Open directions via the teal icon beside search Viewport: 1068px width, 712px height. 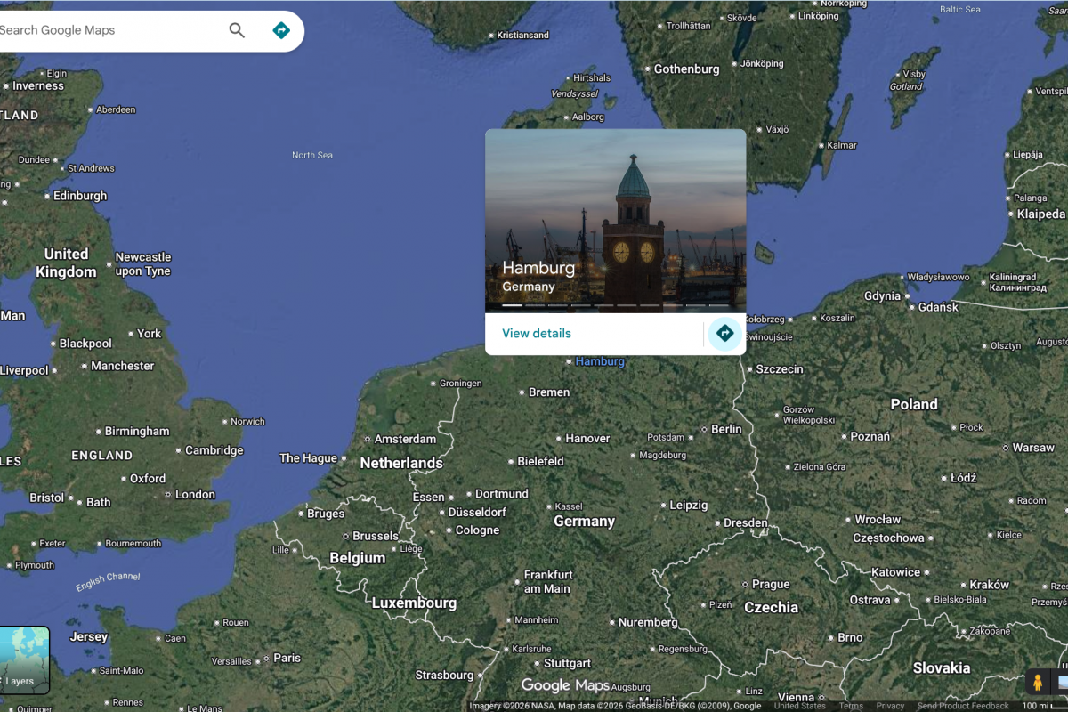tap(280, 29)
